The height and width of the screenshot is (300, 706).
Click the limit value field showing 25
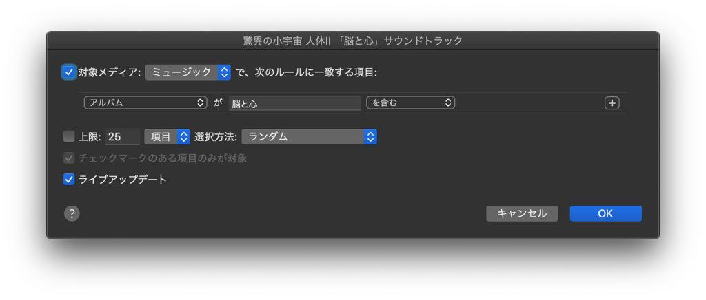tap(122, 137)
